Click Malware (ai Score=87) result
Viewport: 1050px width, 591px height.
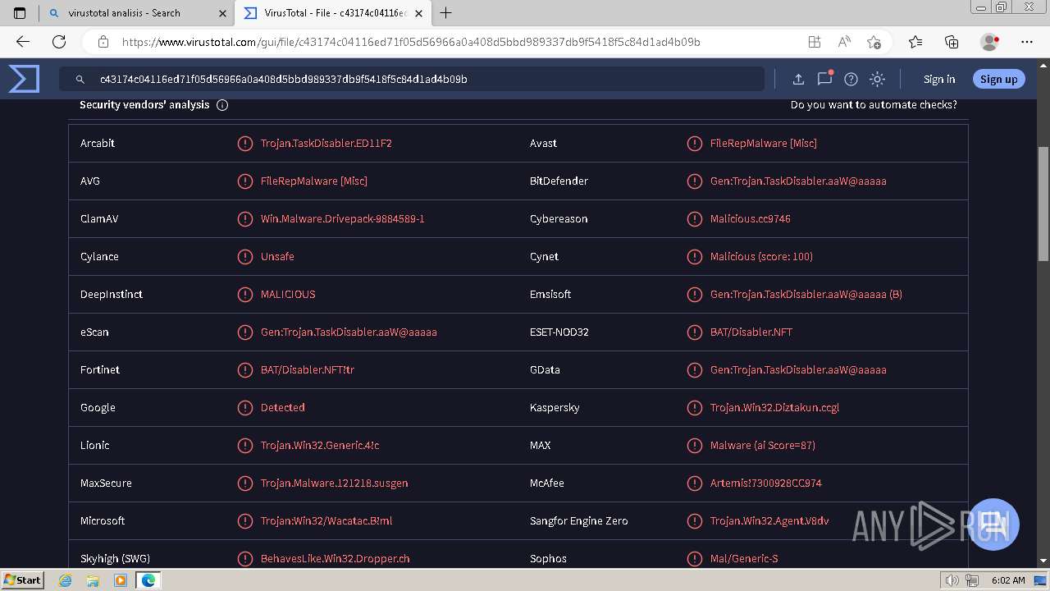pyautogui.click(x=763, y=446)
